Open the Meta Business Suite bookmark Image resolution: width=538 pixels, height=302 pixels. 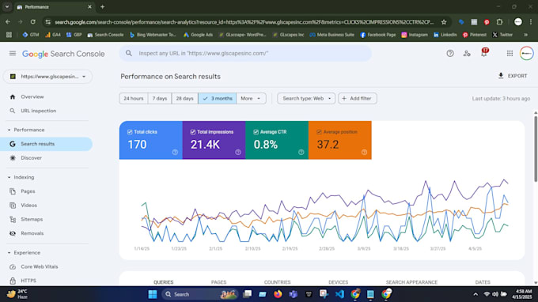click(332, 35)
